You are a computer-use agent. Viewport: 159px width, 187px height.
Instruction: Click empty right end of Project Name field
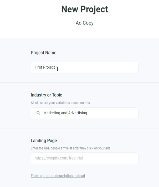[126, 68]
